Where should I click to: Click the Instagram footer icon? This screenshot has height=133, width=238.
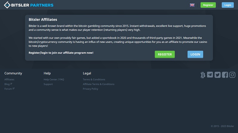pos(232,75)
